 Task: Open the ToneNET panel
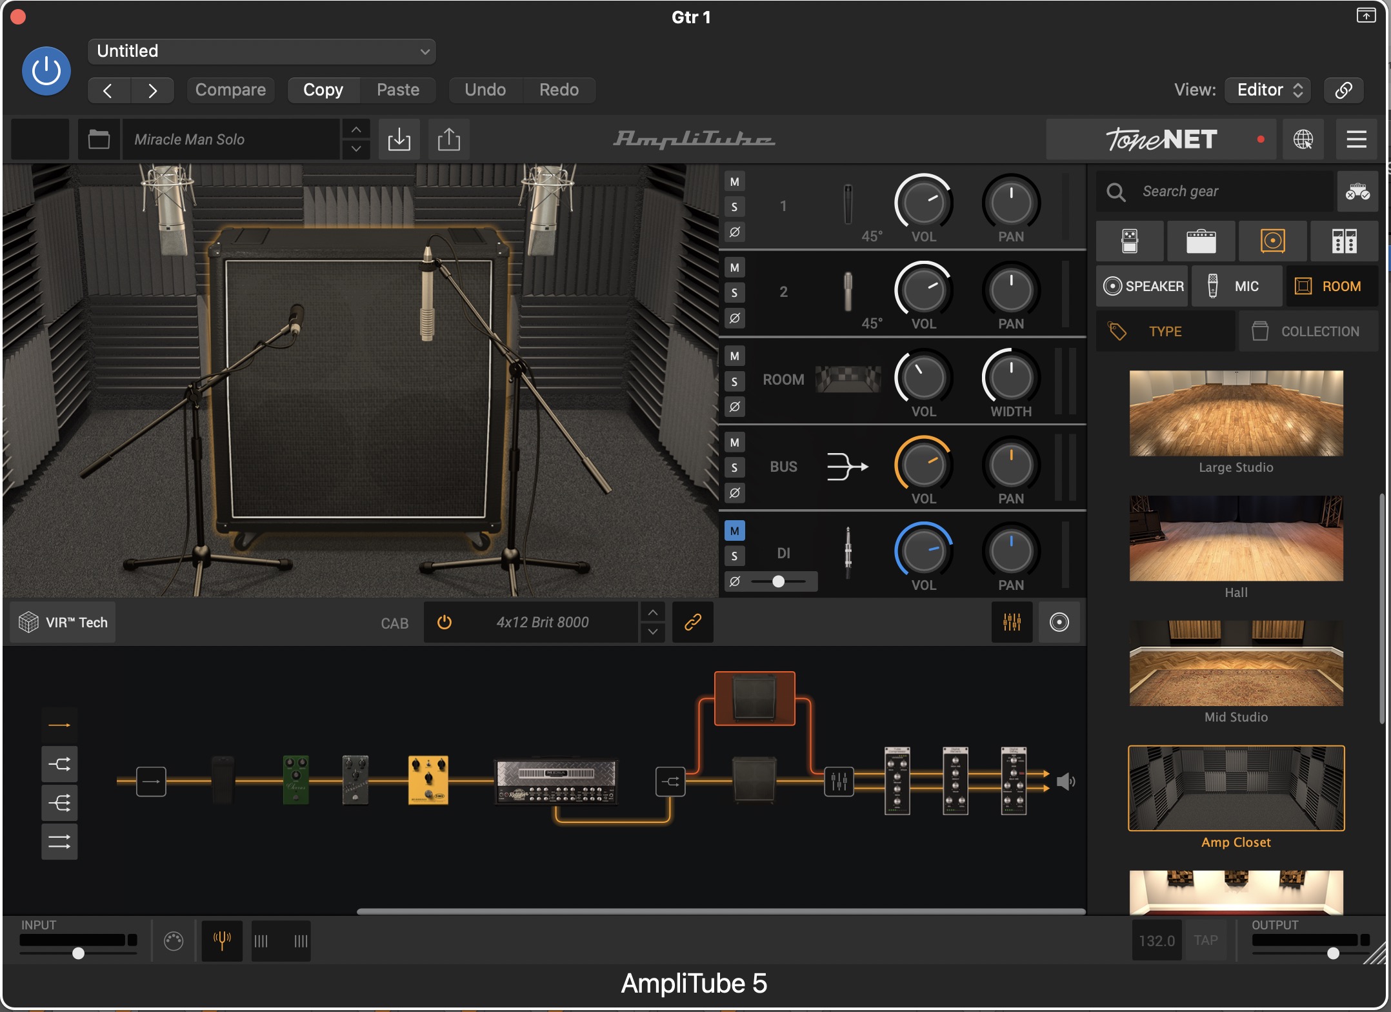click(x=1161, y=139)
